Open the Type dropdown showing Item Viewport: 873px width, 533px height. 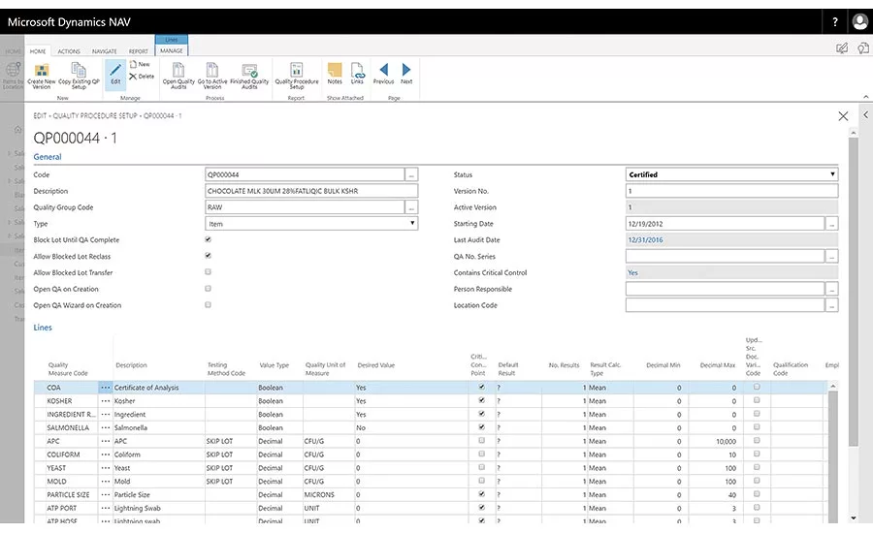click(x=311, y=224)
